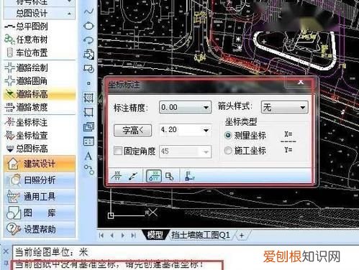
Task: Jump to the first layout tab arrow
Action: click(x=101, y=236)
